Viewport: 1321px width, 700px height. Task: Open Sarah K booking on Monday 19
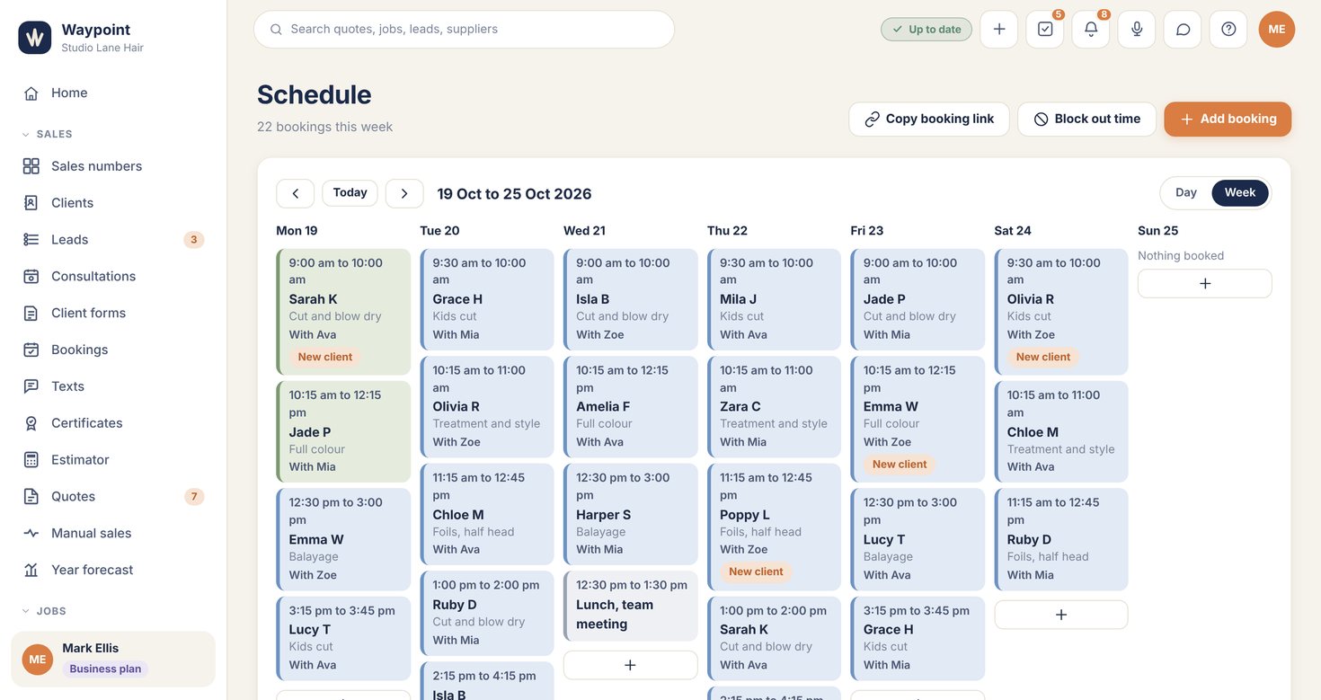(x=343, y=312)
